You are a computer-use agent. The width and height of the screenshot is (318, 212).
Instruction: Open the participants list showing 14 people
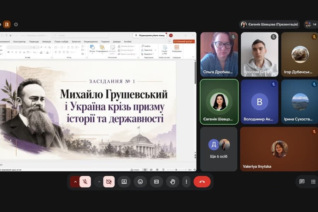click(311, 24)
